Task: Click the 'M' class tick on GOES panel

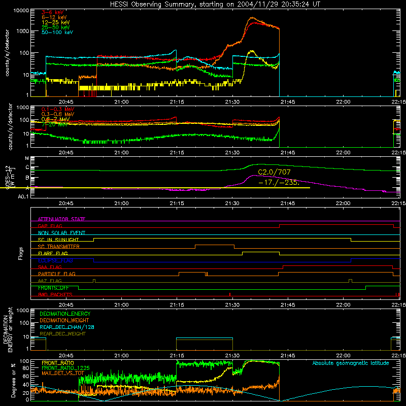Action: point(27,158)
